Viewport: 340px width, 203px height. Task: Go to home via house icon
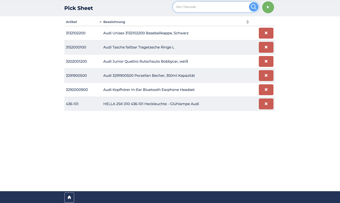pos(69,197)
